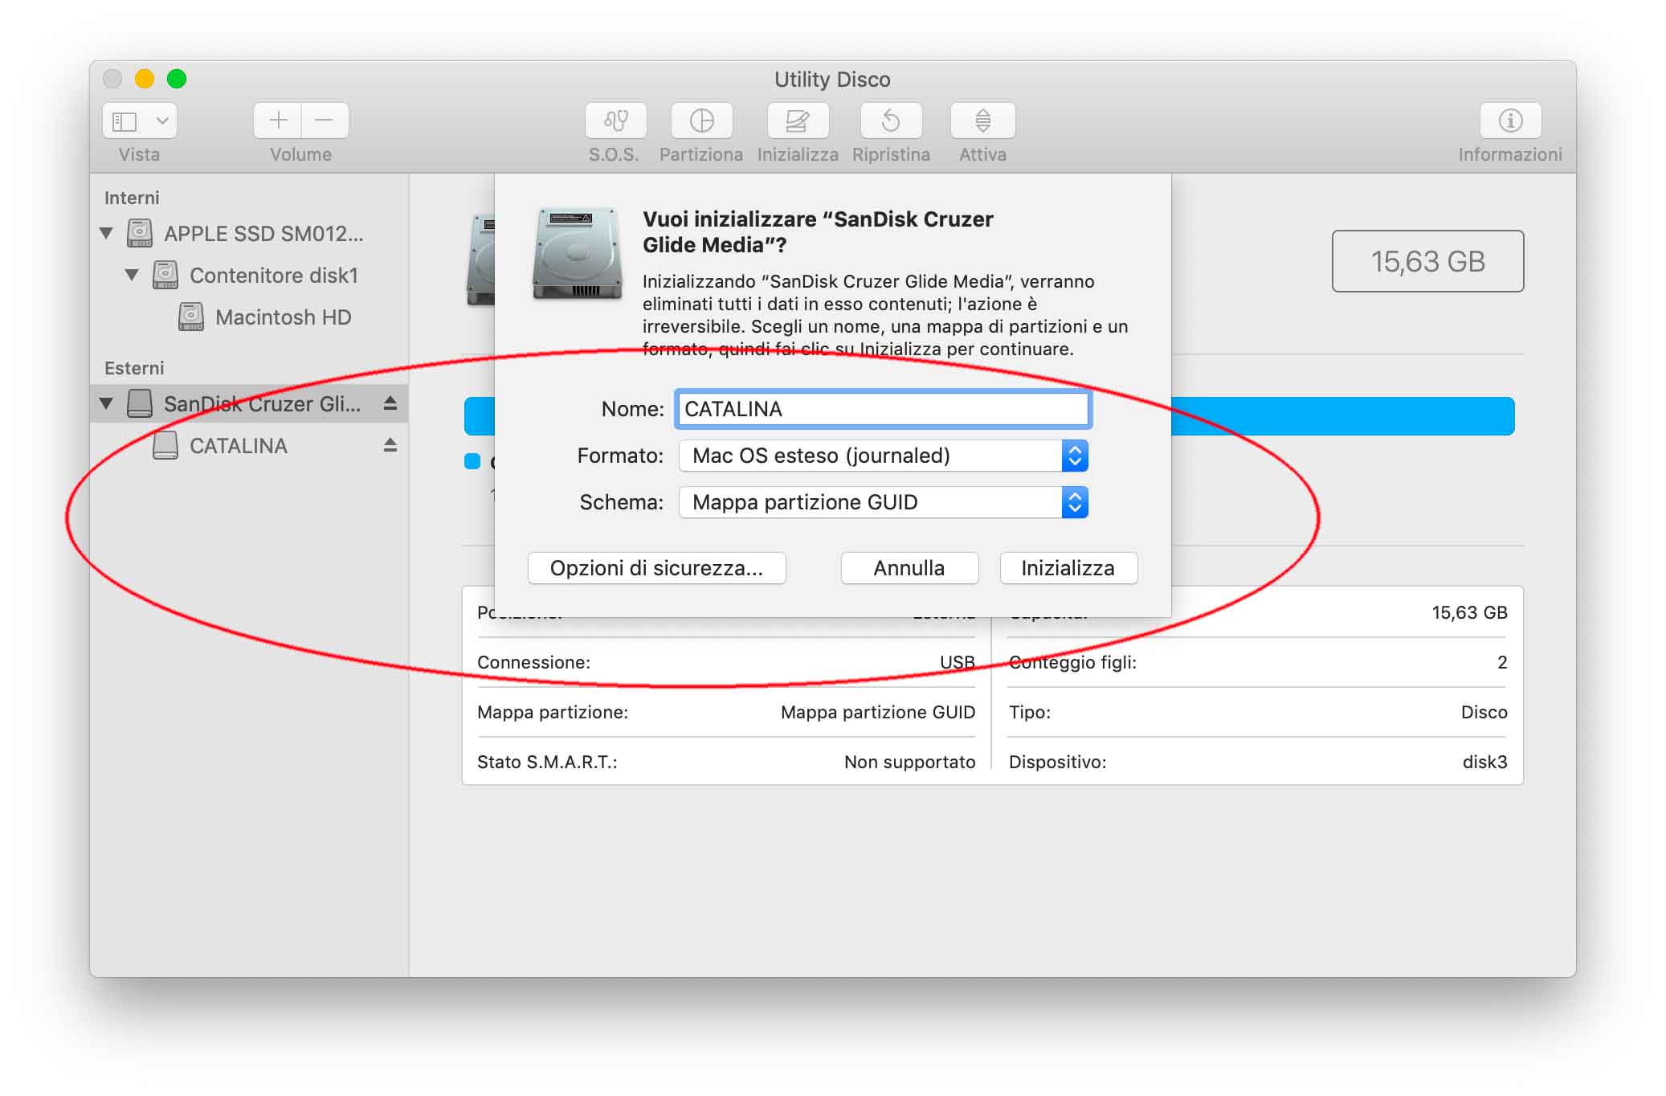Click the Inizializza toolbar icon
The image size is (1666, 1096).
point(797,121)
